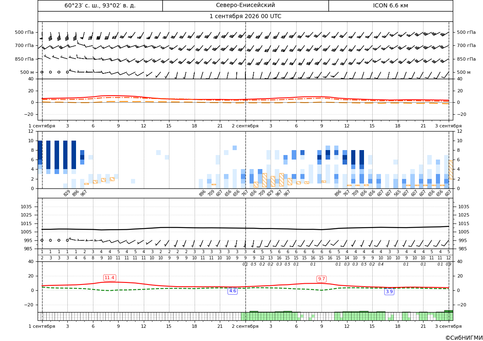
Task: Select the Северо-Енисейский location title cell
Action: 245,5
